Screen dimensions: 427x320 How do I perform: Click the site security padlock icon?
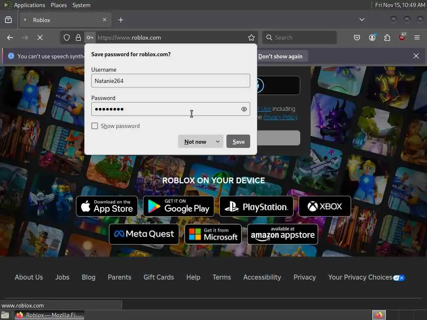coord(78,37)
